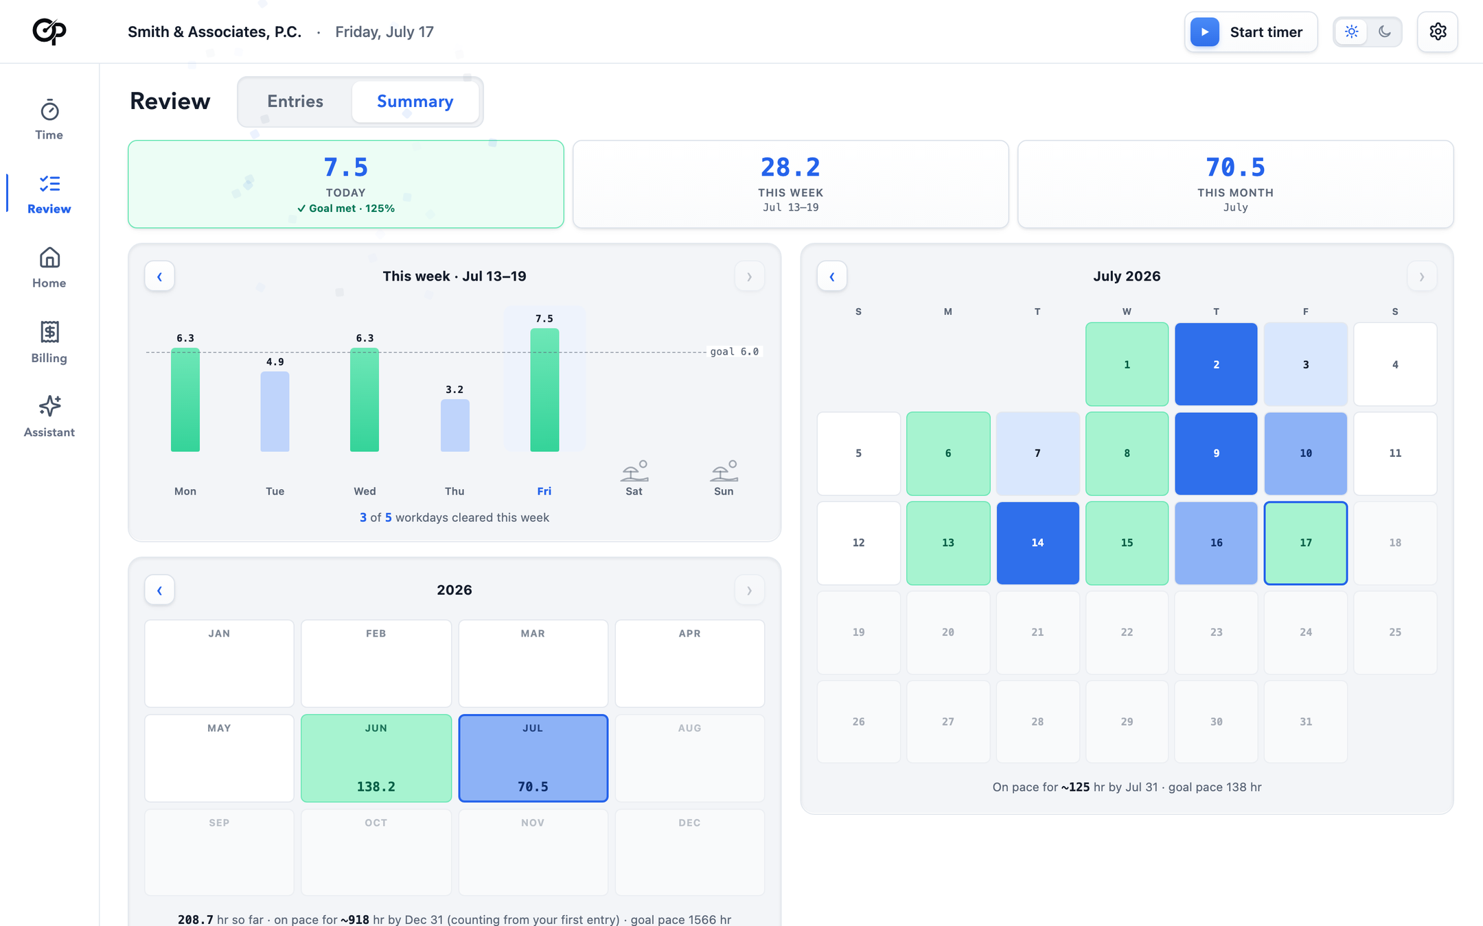The width and height of the screenshot is (1483, 926).
Task: Select July 2 in the calendar
Action: (x=1216, y=364)
